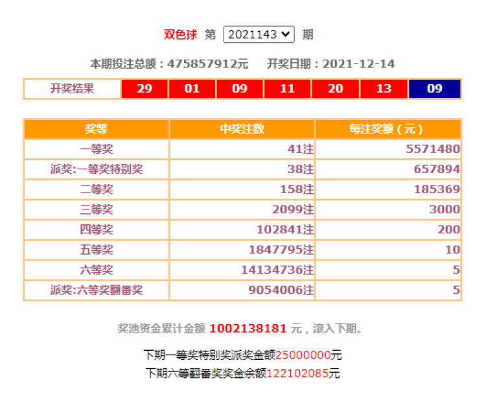486x413 pixels.
Task: Click the 开奖结果 label cell
Action: click(x=72, y=89)
